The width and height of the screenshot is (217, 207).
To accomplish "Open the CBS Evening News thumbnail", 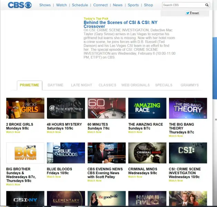I will point(107,153).
